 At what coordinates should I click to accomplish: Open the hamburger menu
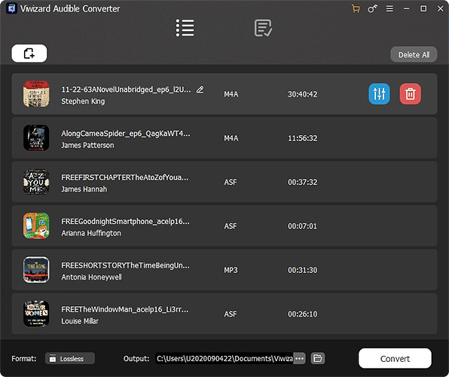389,8
